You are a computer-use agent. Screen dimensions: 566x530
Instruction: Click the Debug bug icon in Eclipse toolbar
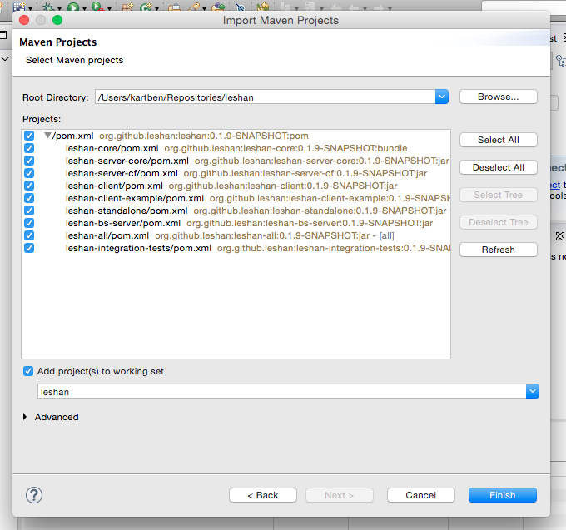(48, 7)
